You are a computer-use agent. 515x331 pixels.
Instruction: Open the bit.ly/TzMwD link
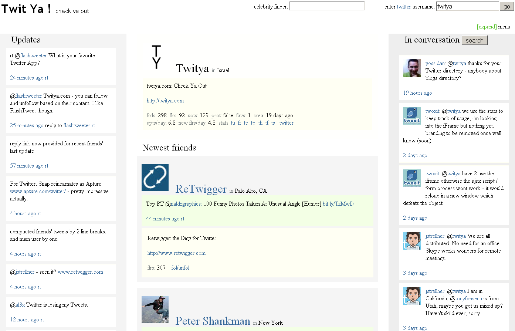[x=338, y=204]
